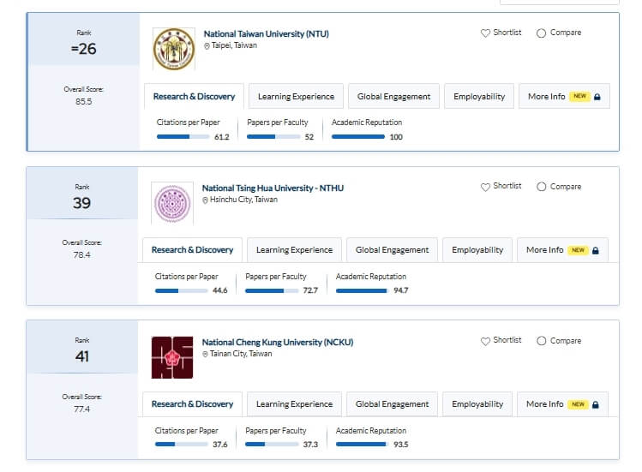Image resolution: width=642 pixels, height=472 pixels.
Task: Open the National Taiwan University logo
Action: pos(174,49)
